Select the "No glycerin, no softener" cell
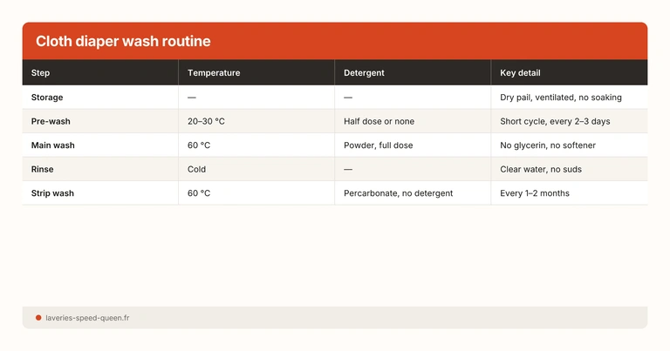The image size is (670, 351). 548,145
